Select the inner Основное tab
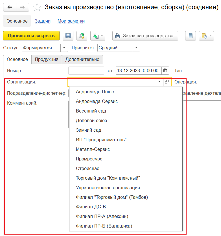 click(17, 59)
